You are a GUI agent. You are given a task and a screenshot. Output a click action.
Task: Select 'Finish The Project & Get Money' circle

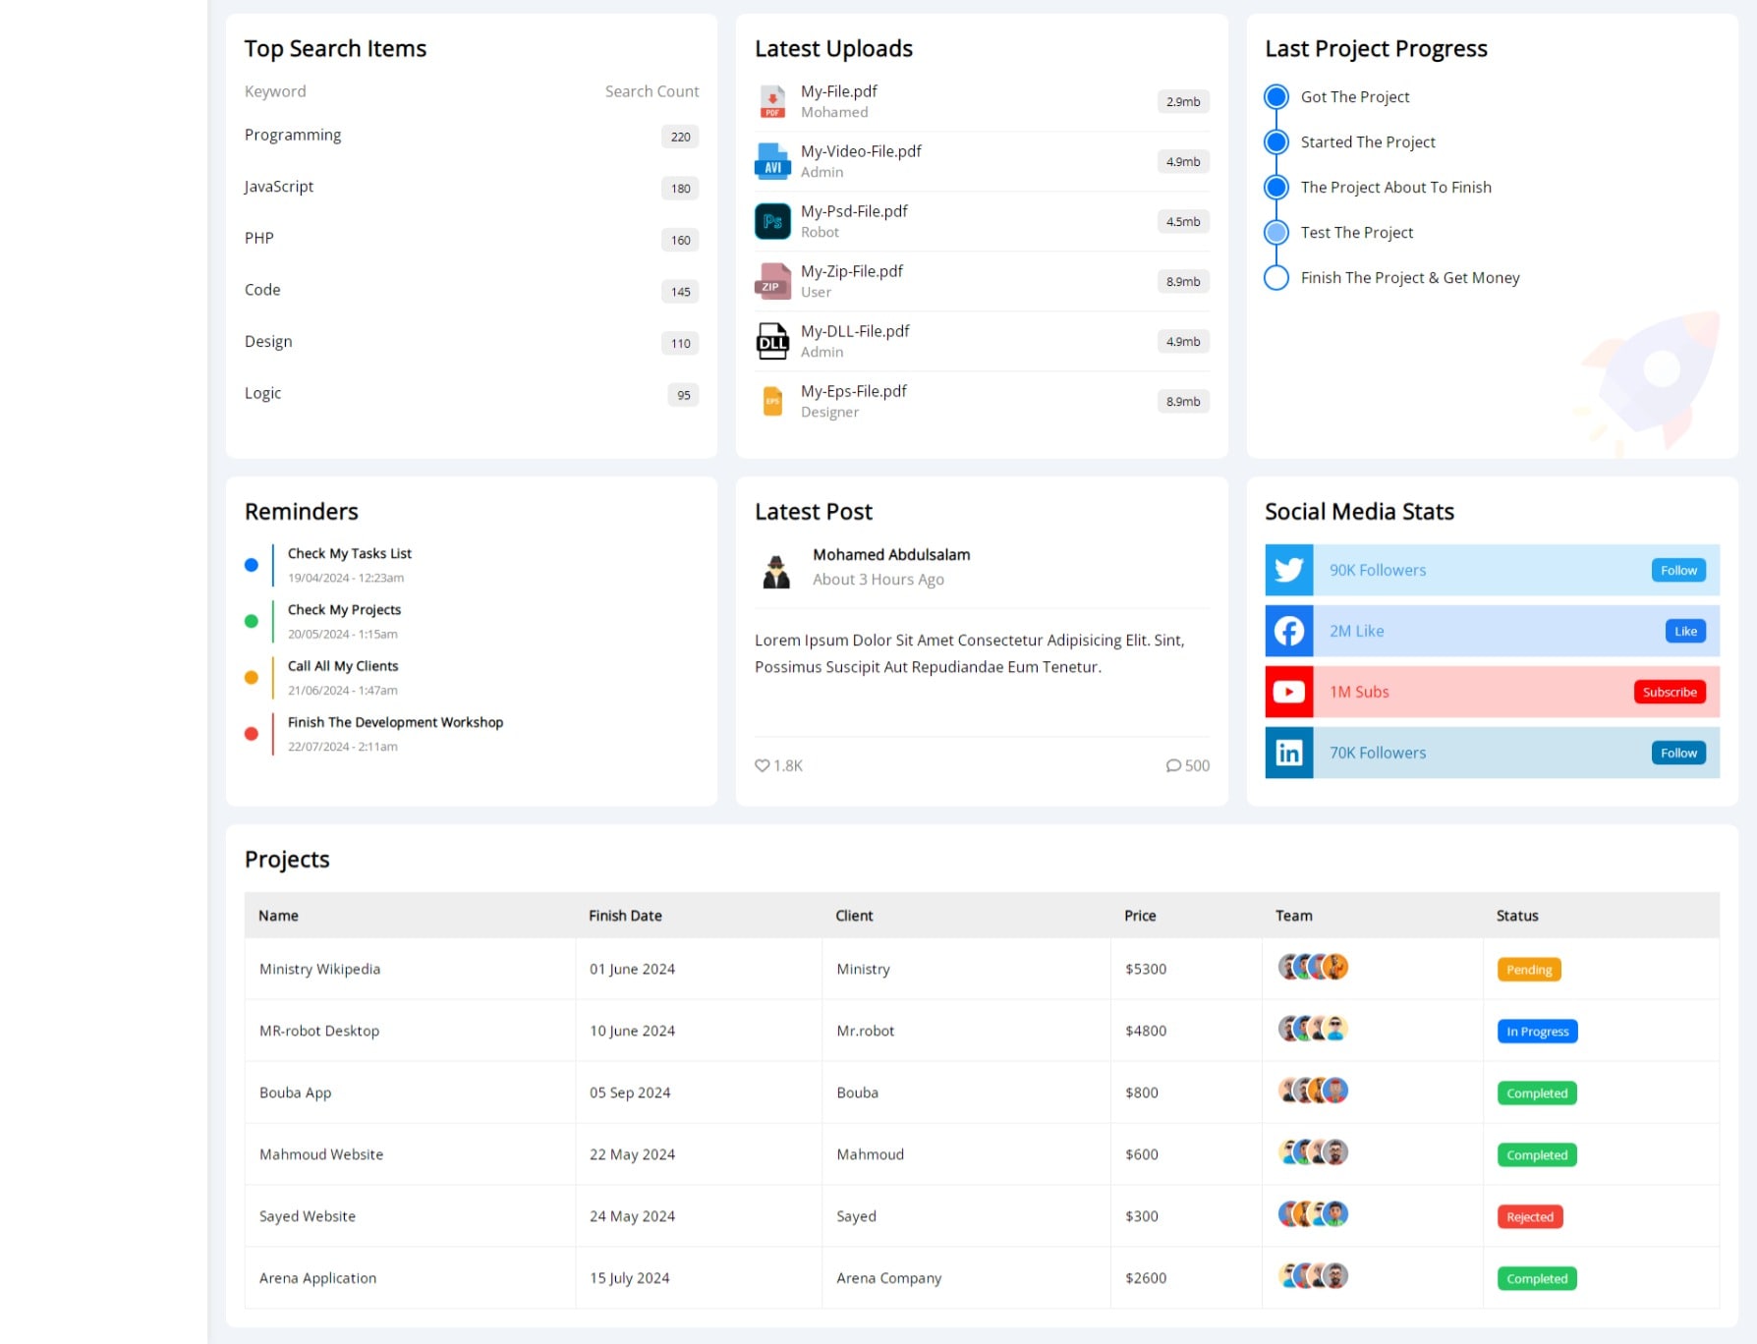tap(1276, 278)
